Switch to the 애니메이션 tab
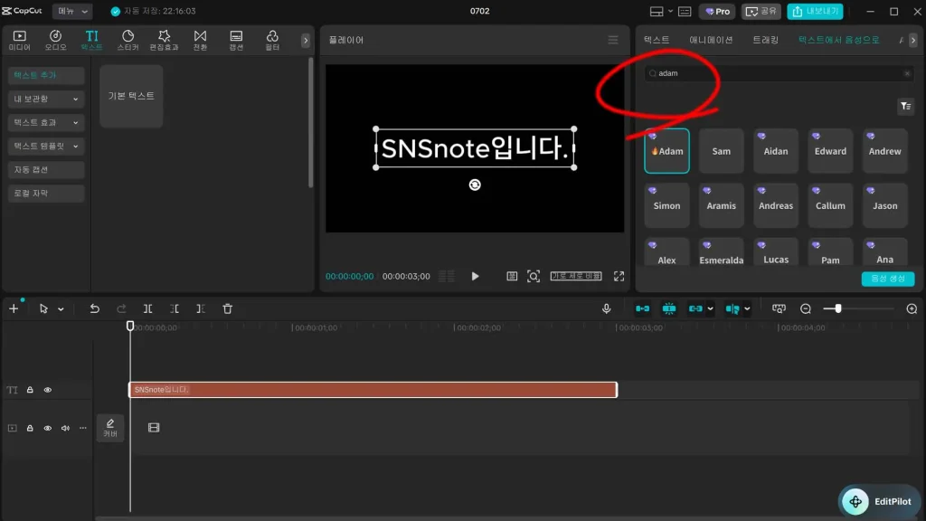The height and width of the screenshot is (521, 926). click(x=711, y=40)
